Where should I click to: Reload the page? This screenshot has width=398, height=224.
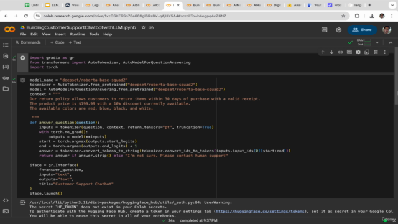coord(26,16)
